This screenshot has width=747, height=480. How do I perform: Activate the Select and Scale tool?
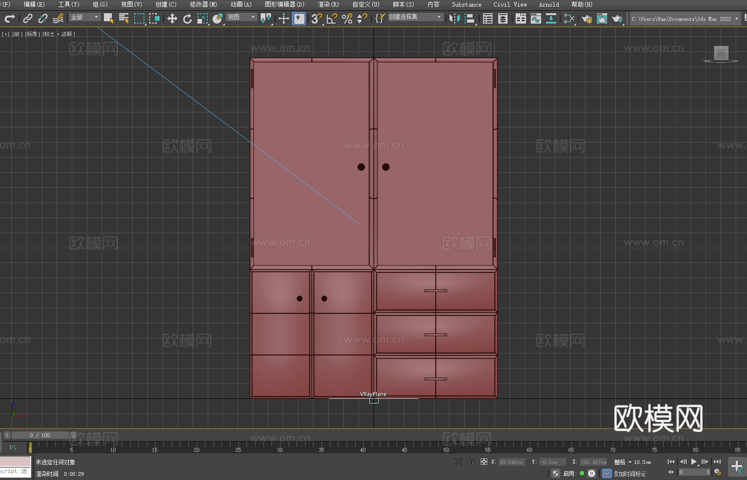click(x=203, y=18)
